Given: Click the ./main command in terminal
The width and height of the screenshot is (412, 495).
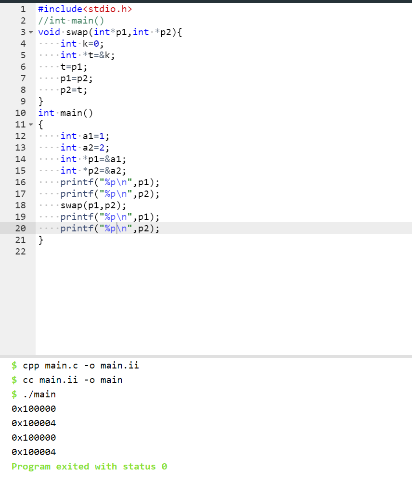Looking at the screenshot, I should tap(39, 394).
